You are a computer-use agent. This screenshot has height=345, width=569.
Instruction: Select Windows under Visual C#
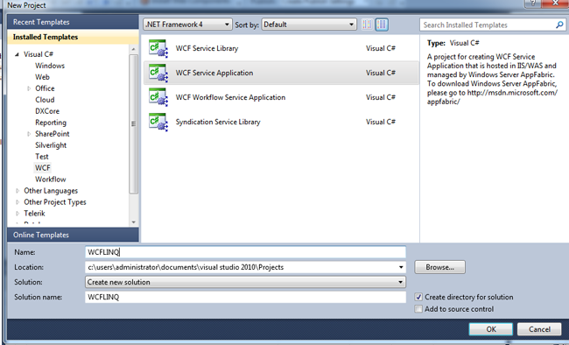(50, 66)
